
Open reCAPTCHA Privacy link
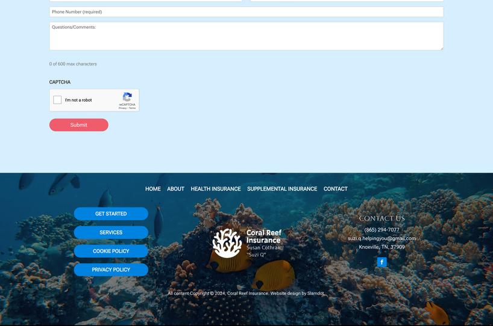click(x=122, y=108)
